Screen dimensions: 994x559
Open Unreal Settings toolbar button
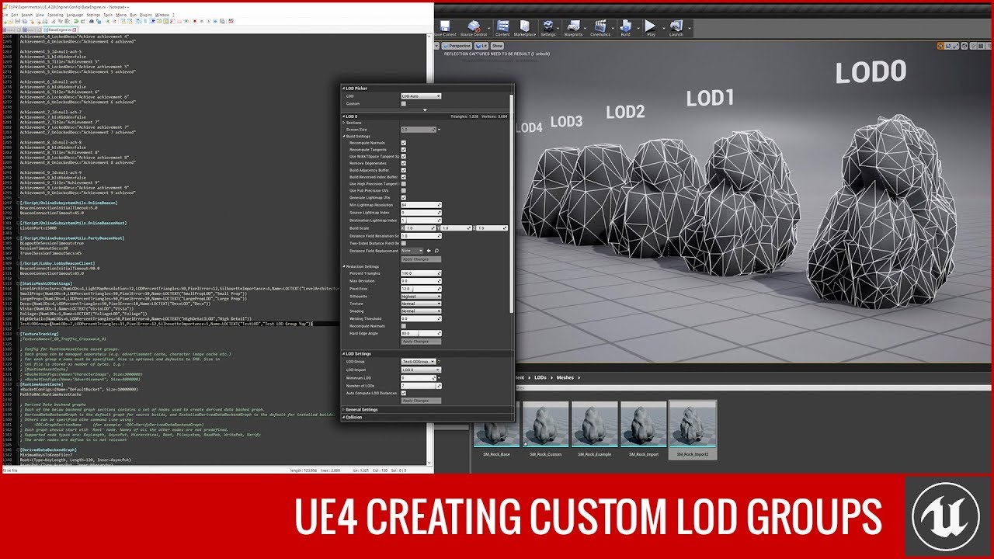pyautogui.click(x=548, y=28)
